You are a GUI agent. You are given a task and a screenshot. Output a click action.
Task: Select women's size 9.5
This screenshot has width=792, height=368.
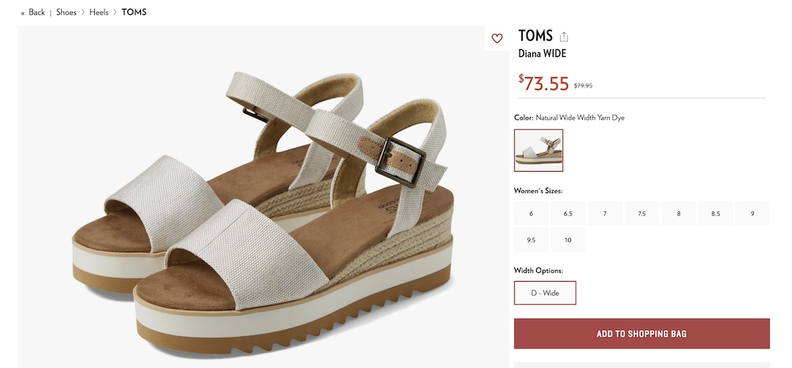pyautogui.click(x=531, y=240)
